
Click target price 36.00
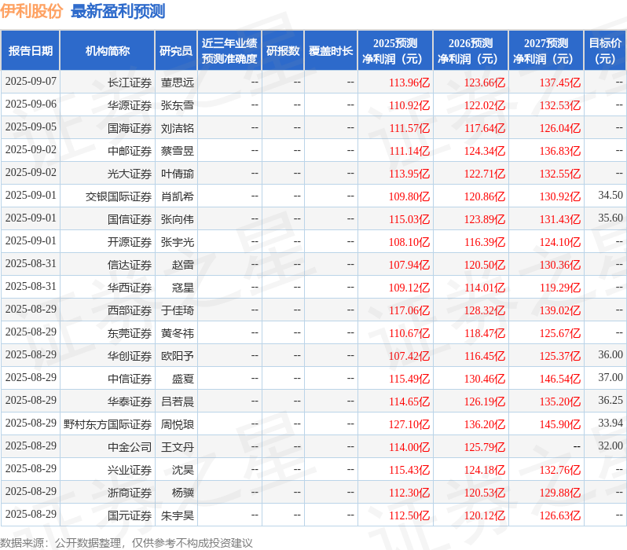[610, 355]
